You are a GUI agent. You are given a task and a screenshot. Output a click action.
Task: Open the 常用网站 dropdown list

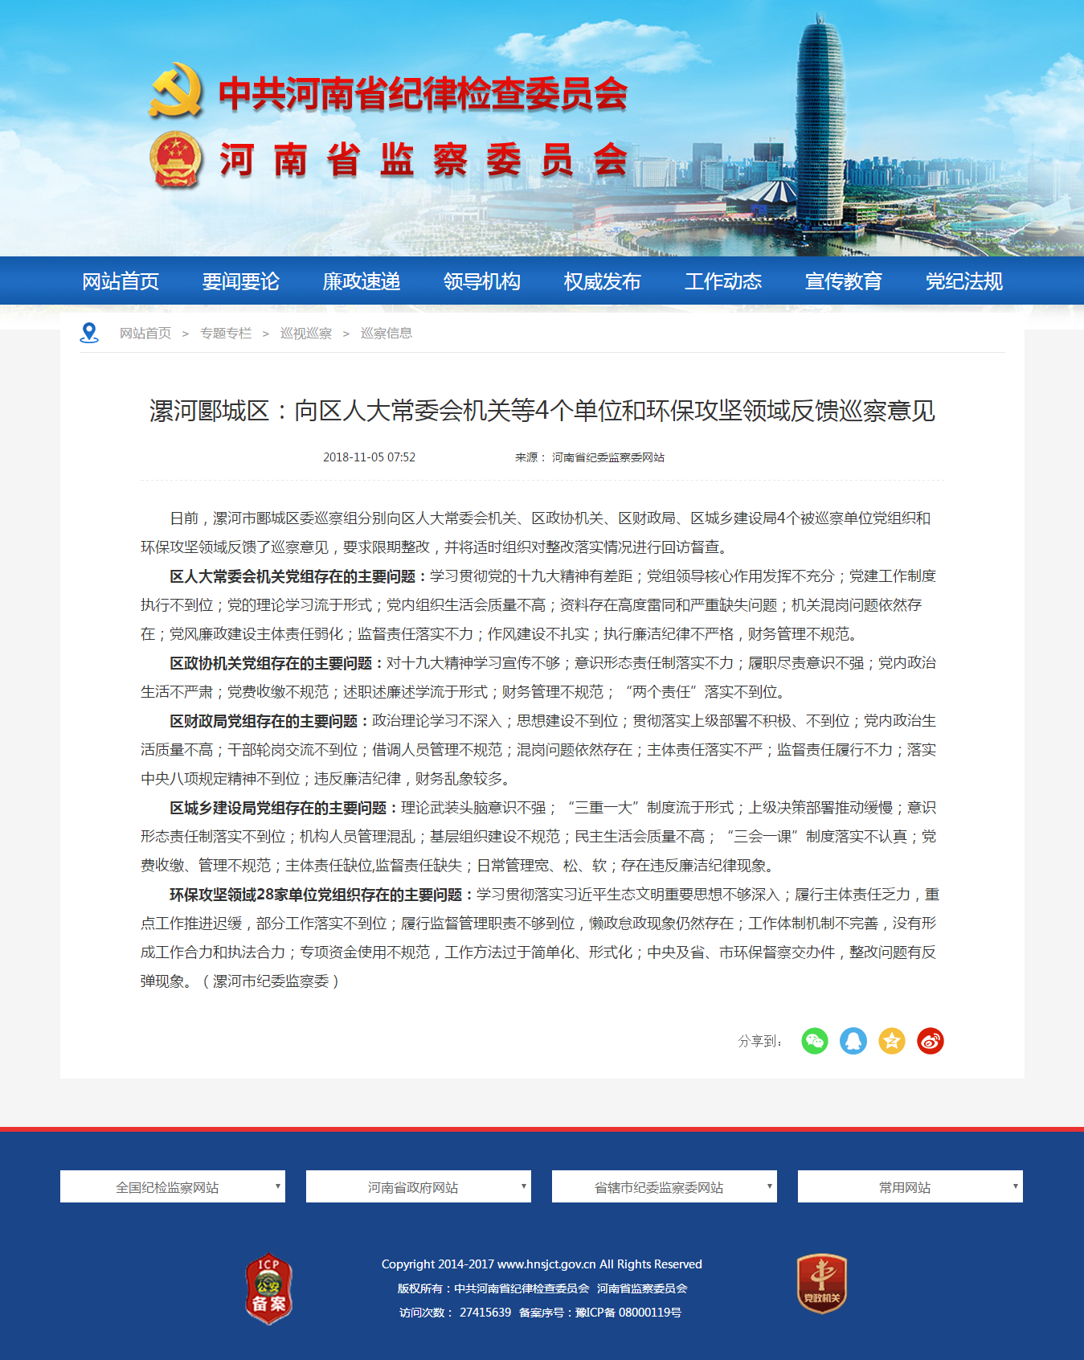coord(910,1186)
